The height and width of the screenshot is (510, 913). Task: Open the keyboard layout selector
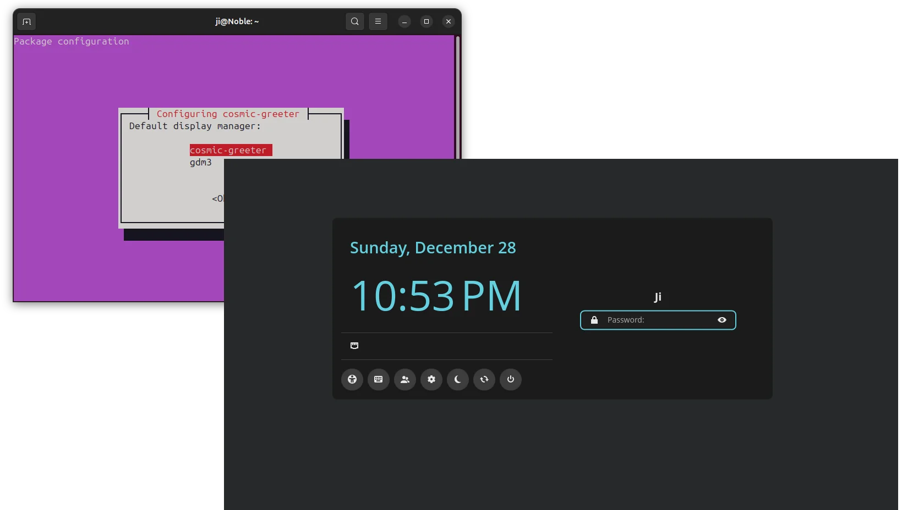(x=379, y=379)
